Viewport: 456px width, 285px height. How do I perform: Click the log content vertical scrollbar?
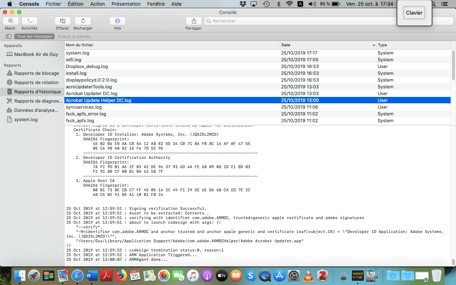(454, 262)
